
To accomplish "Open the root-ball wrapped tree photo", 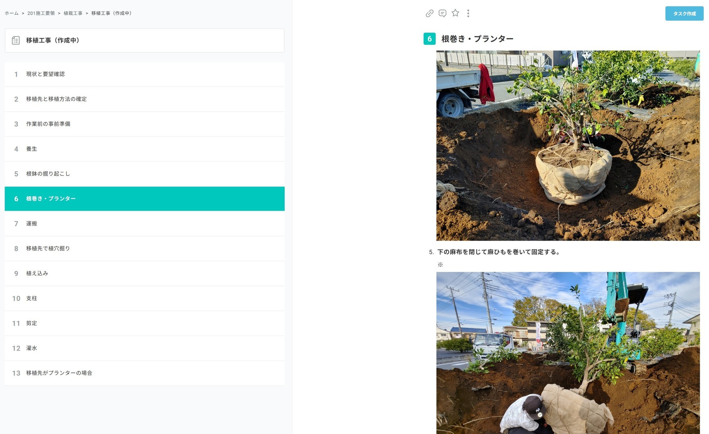I will 568,145.
